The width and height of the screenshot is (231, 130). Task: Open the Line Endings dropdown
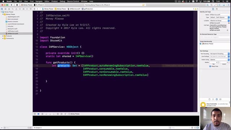[x=219, y=56]
